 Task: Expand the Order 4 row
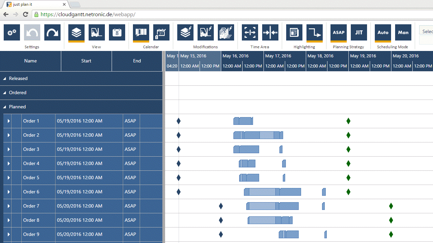click(x=8, y=164)
